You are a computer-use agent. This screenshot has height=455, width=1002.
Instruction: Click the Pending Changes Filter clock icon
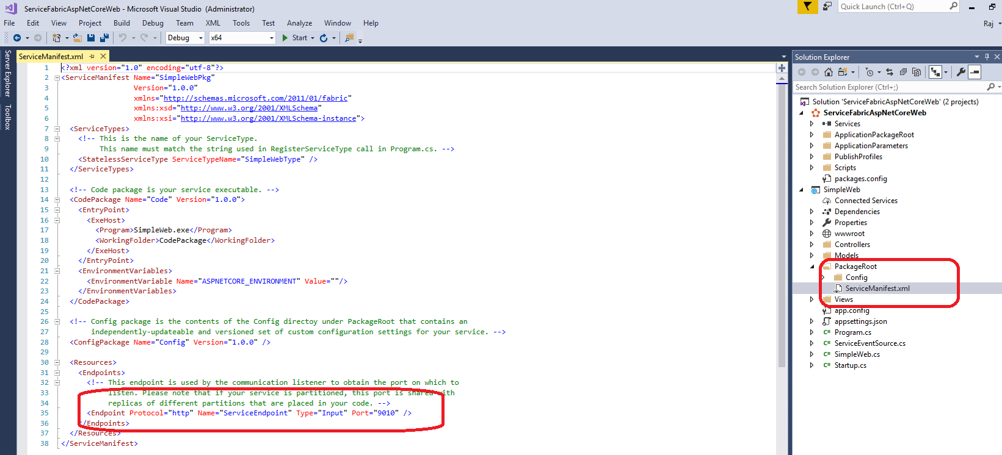pos(869,72)
